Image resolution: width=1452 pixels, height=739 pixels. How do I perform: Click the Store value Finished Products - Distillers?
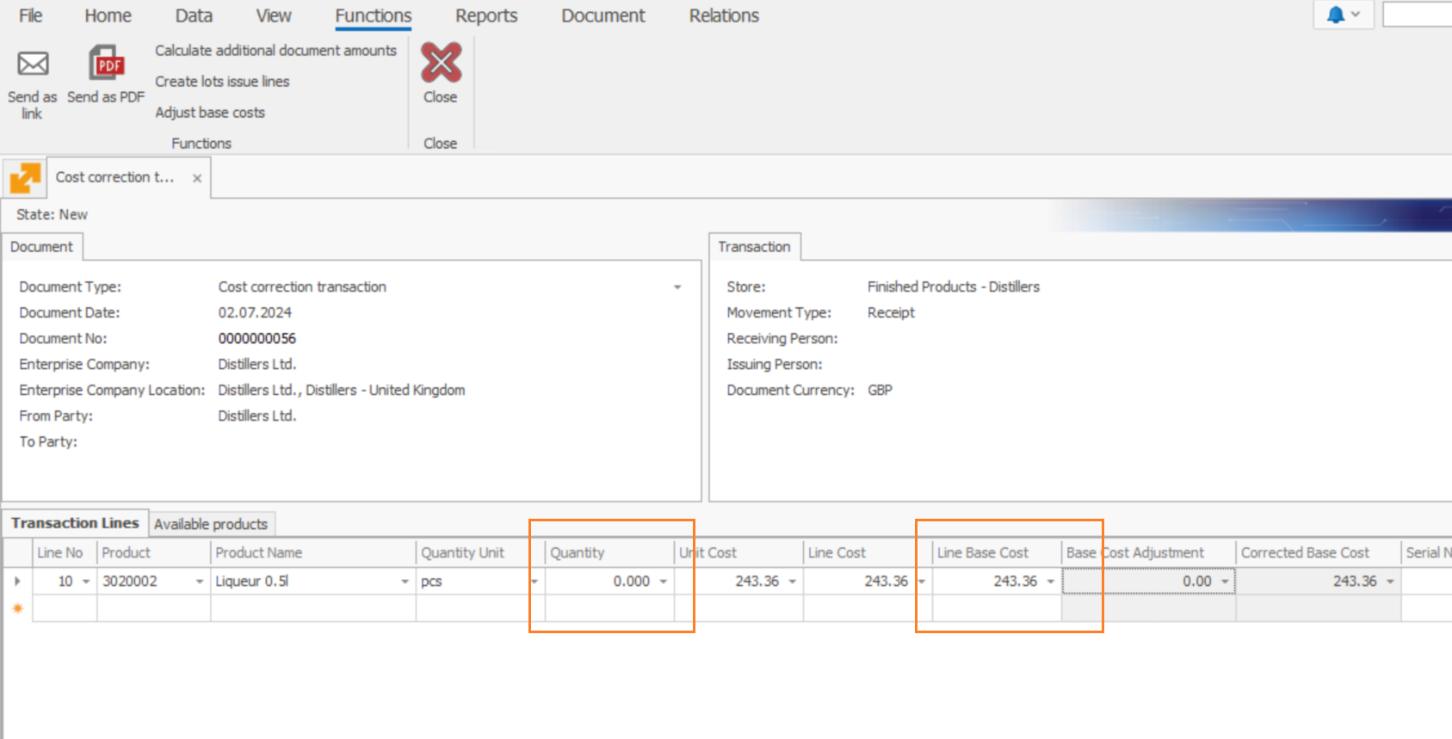click(x=954, y=287)
